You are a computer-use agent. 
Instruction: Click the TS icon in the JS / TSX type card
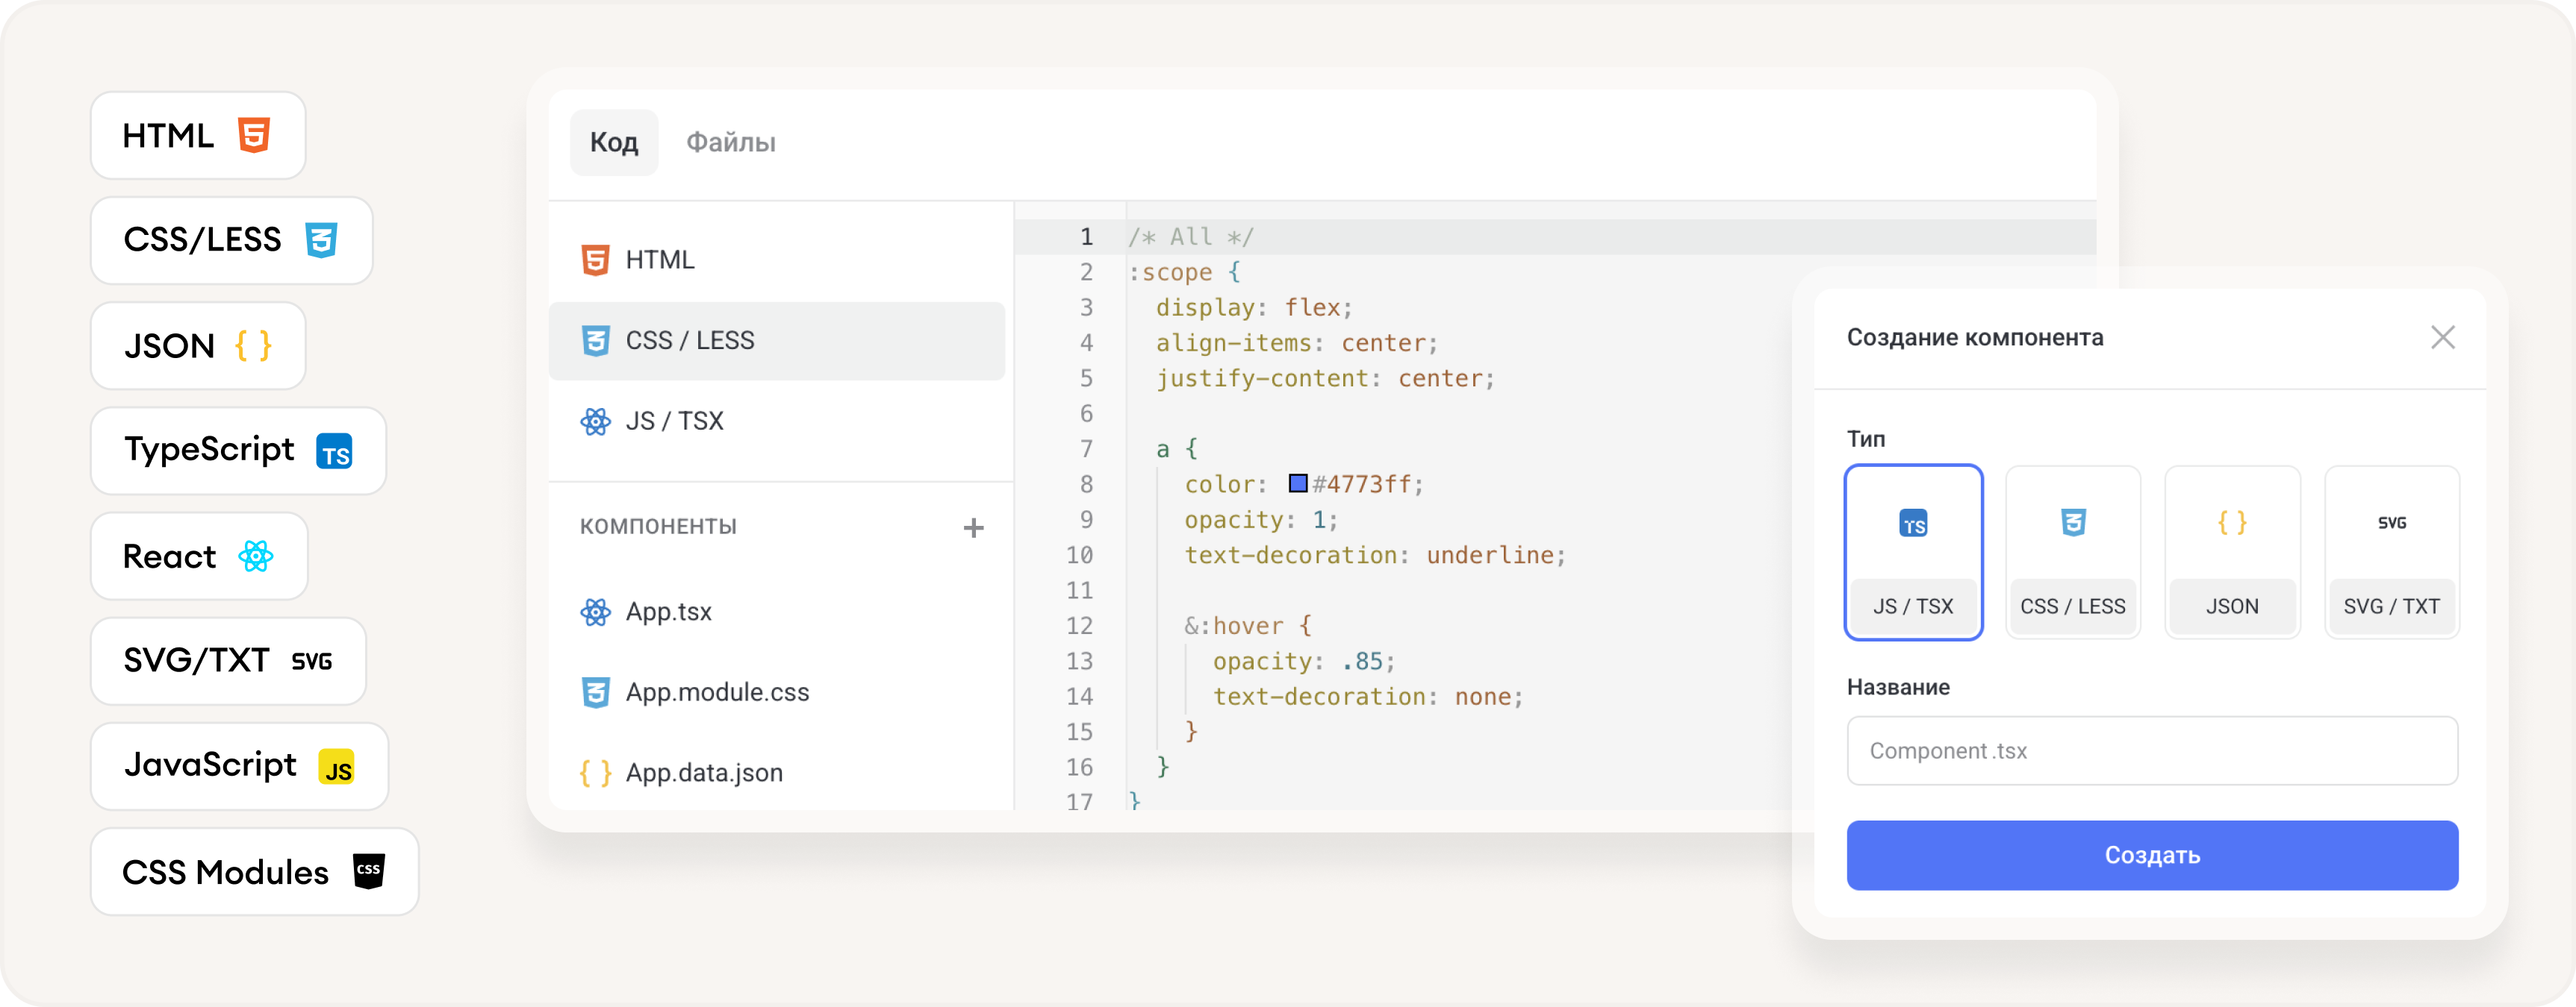click(1913, 524)
